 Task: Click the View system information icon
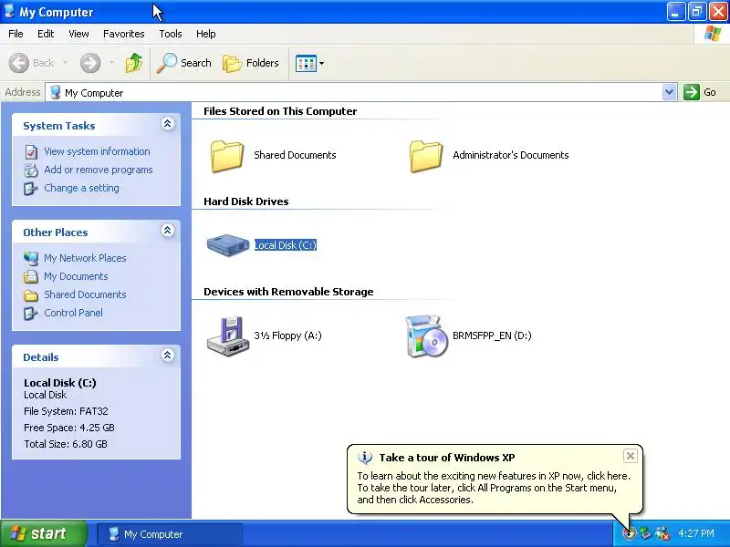pos(31,152)
